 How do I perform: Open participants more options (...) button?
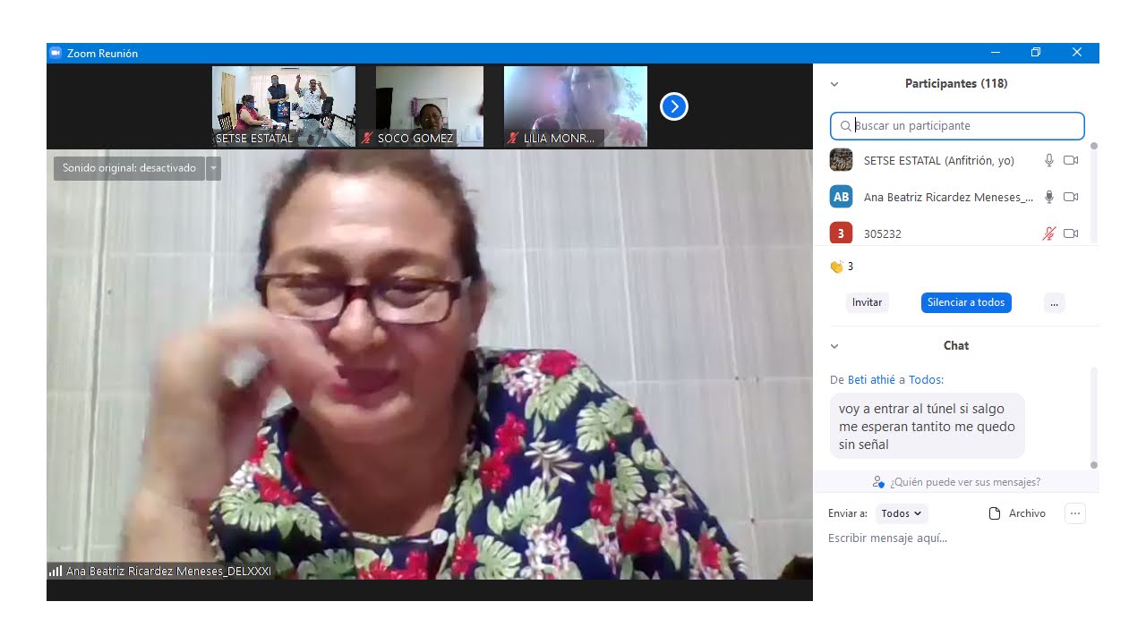pyautogui.click(x=1054, y=302)
